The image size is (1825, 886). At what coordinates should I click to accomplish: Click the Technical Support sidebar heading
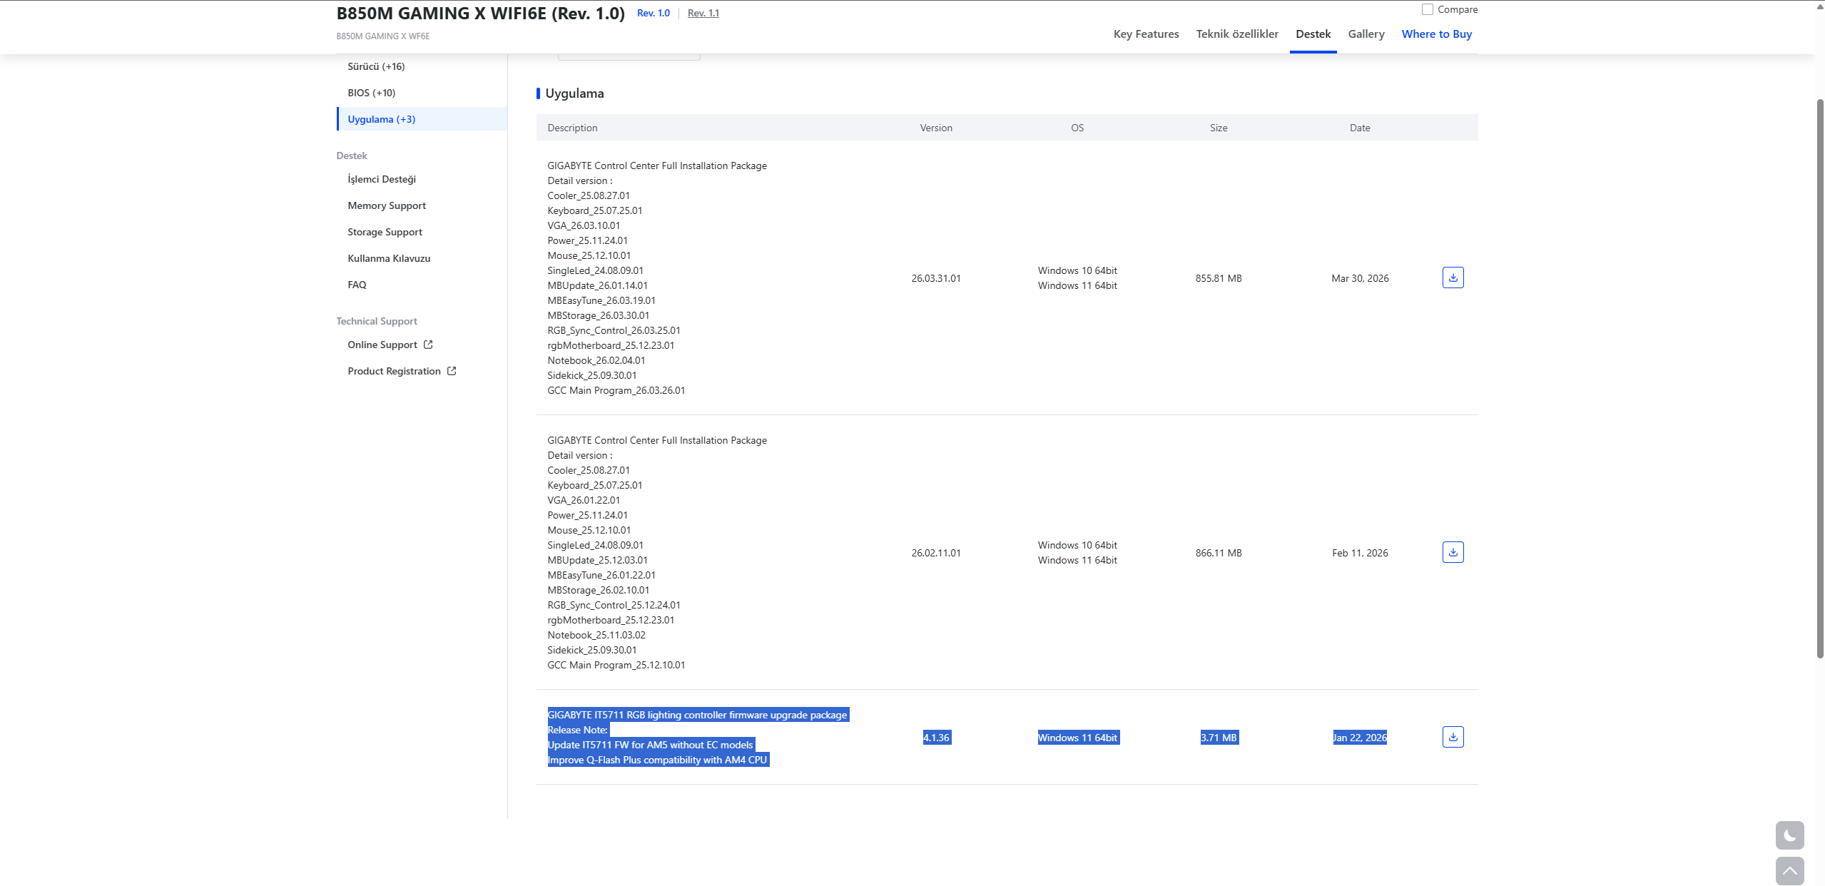tap(377, 321)
